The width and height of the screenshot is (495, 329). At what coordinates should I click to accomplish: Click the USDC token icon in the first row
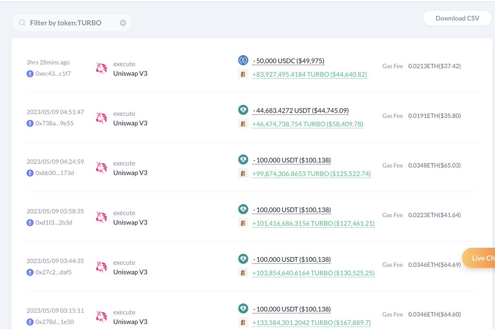click(243, 60)
